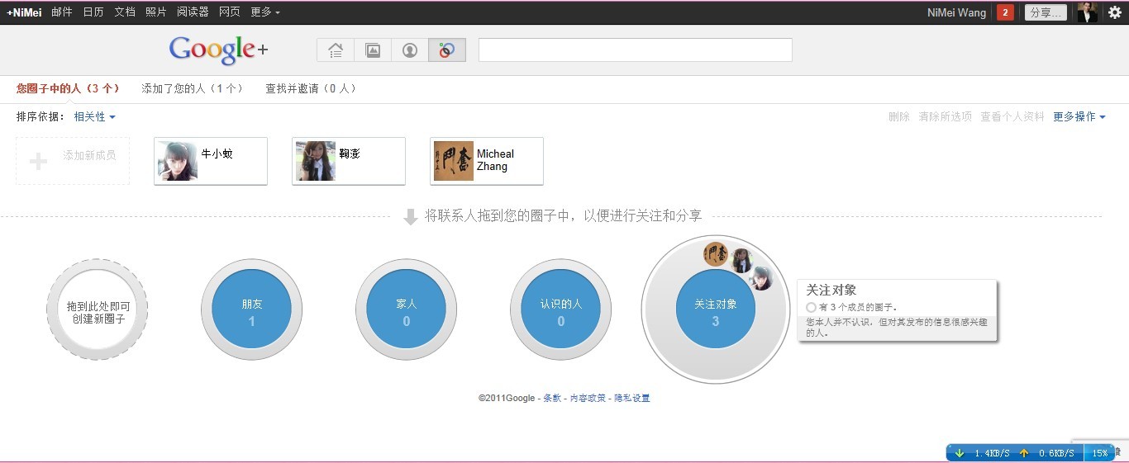1129x463 pixels.
Task: Click the 家人 circle
Action: (407, 309)
